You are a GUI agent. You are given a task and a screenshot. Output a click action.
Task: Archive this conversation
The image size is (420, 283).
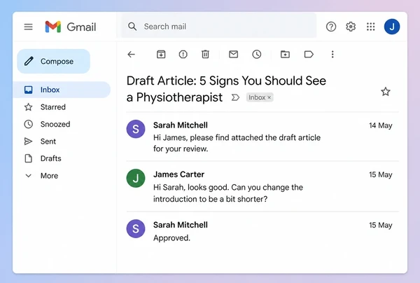[x=161, y=55]
